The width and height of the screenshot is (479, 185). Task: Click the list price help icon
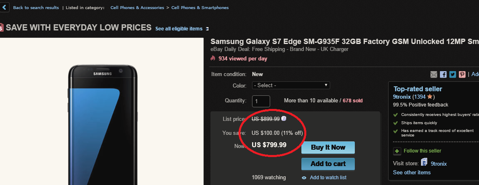pos(284,119)
